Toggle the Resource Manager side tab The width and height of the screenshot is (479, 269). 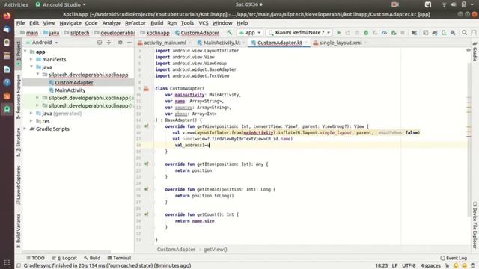[x=19, y=96]
